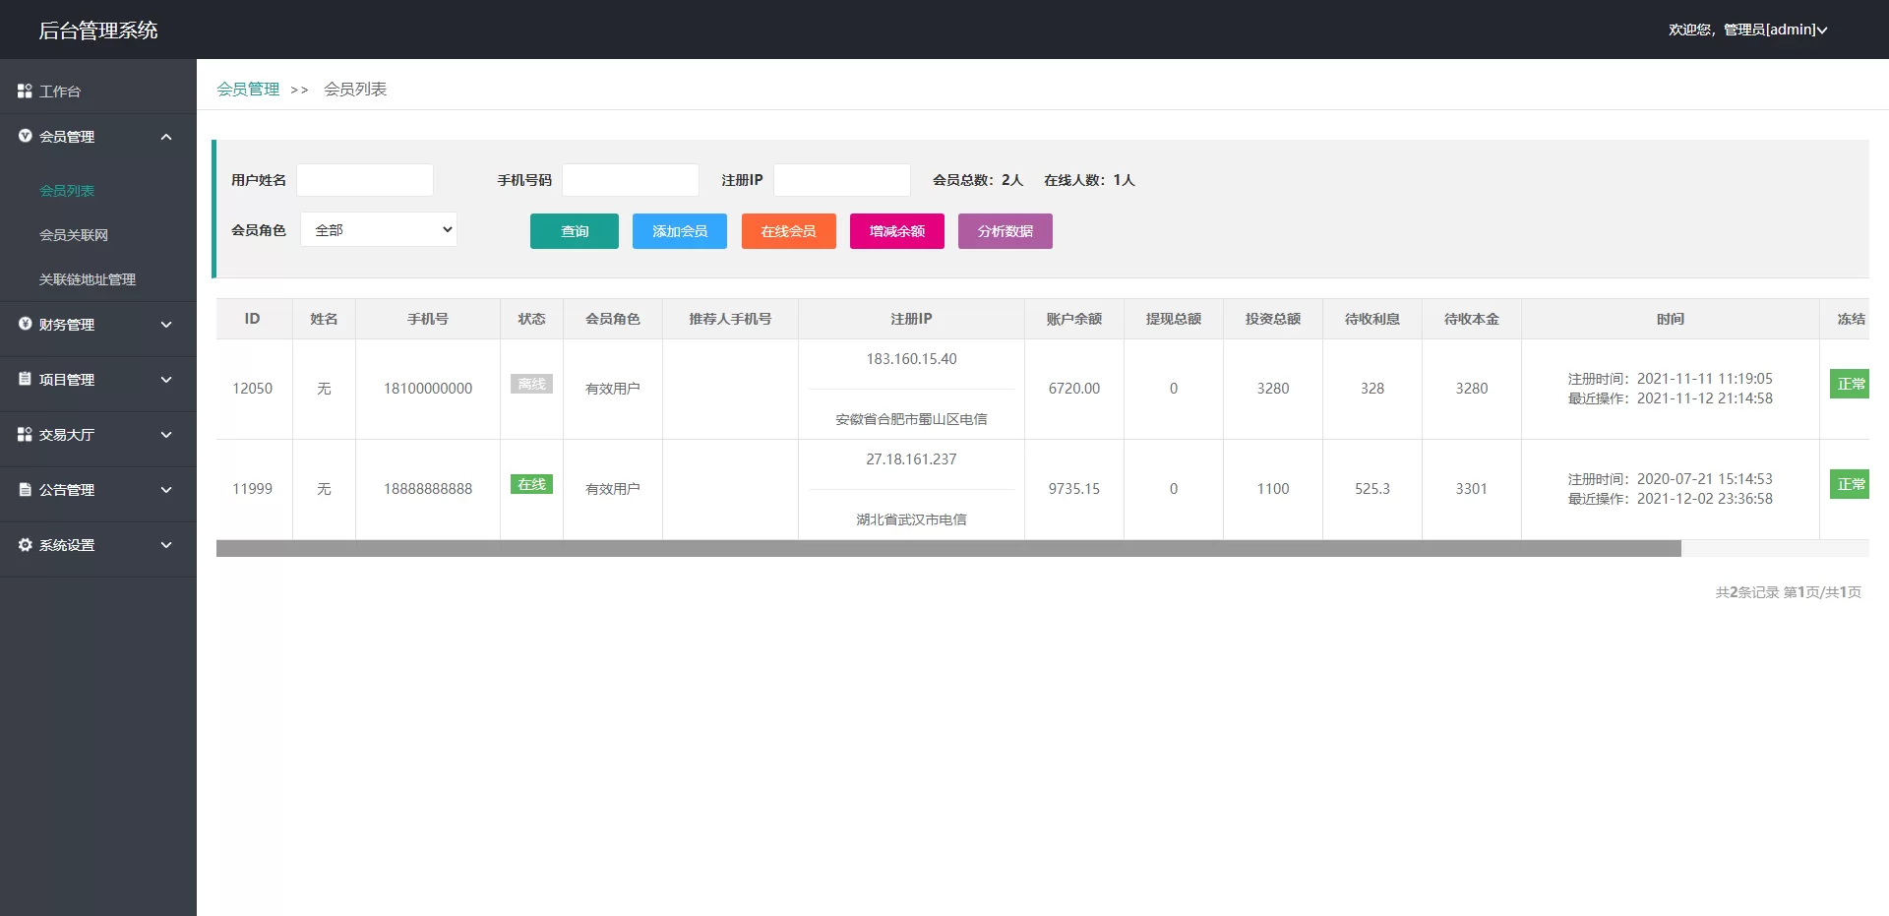Image resolution: width=1889 pixels, height=916 pixels.
Task: Collapse the 会员管理 menu chevron
Action: click(x=166, y=137)
